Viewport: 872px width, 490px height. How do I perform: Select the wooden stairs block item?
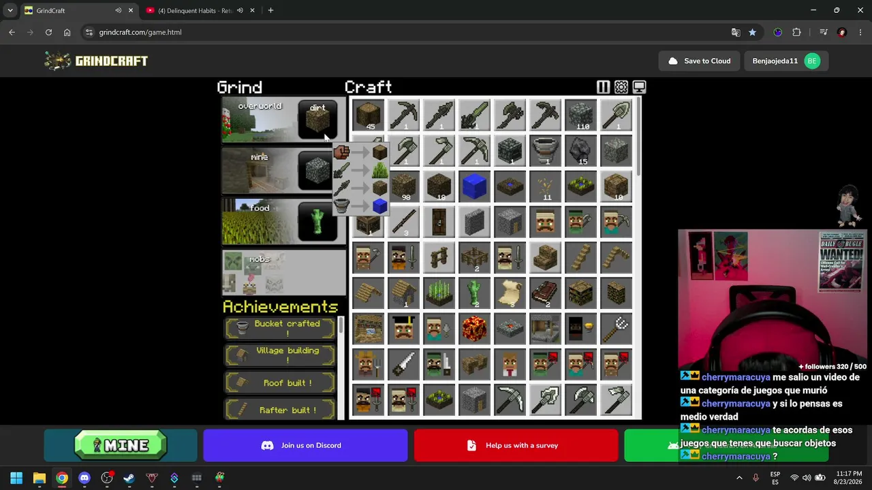tap(546, 257)
